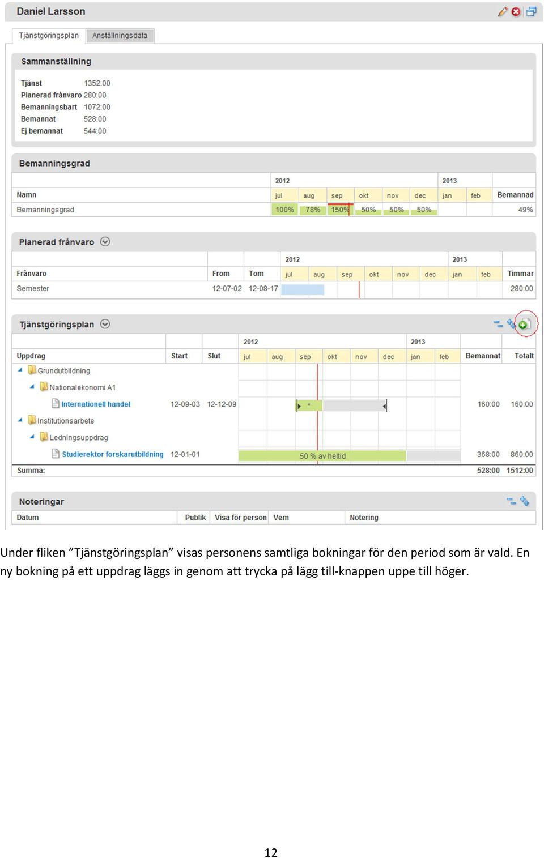
Task: Expand all rows in Tjänstgöringsplan
Action: click(x=511, y=324)
